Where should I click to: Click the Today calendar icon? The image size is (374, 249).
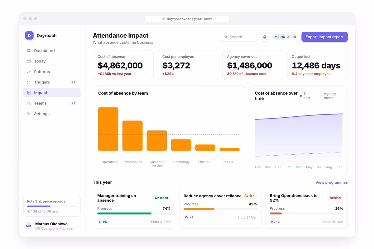29,61
